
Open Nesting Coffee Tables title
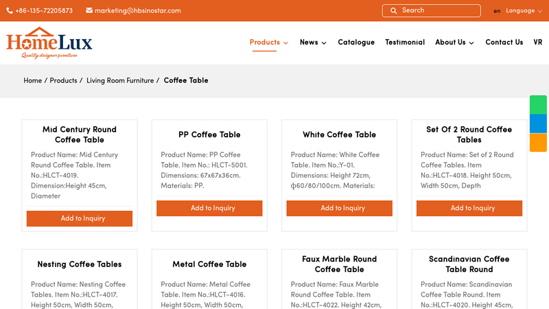80,264
